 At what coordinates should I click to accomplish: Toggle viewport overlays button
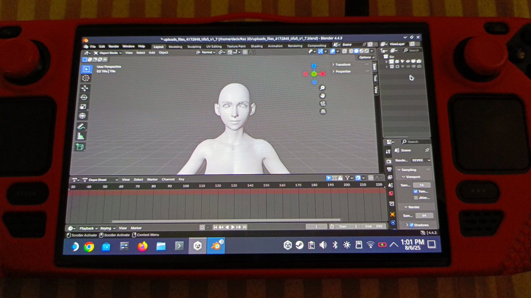[x=333, y=51]
